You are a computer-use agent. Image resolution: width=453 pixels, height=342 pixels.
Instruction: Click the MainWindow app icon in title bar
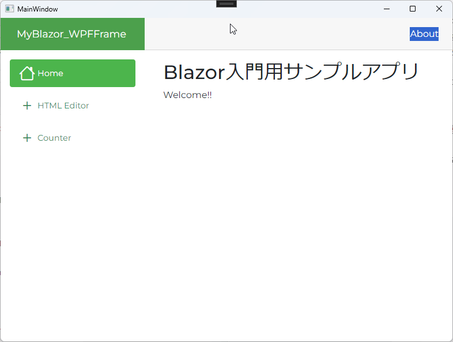(10, 9)
